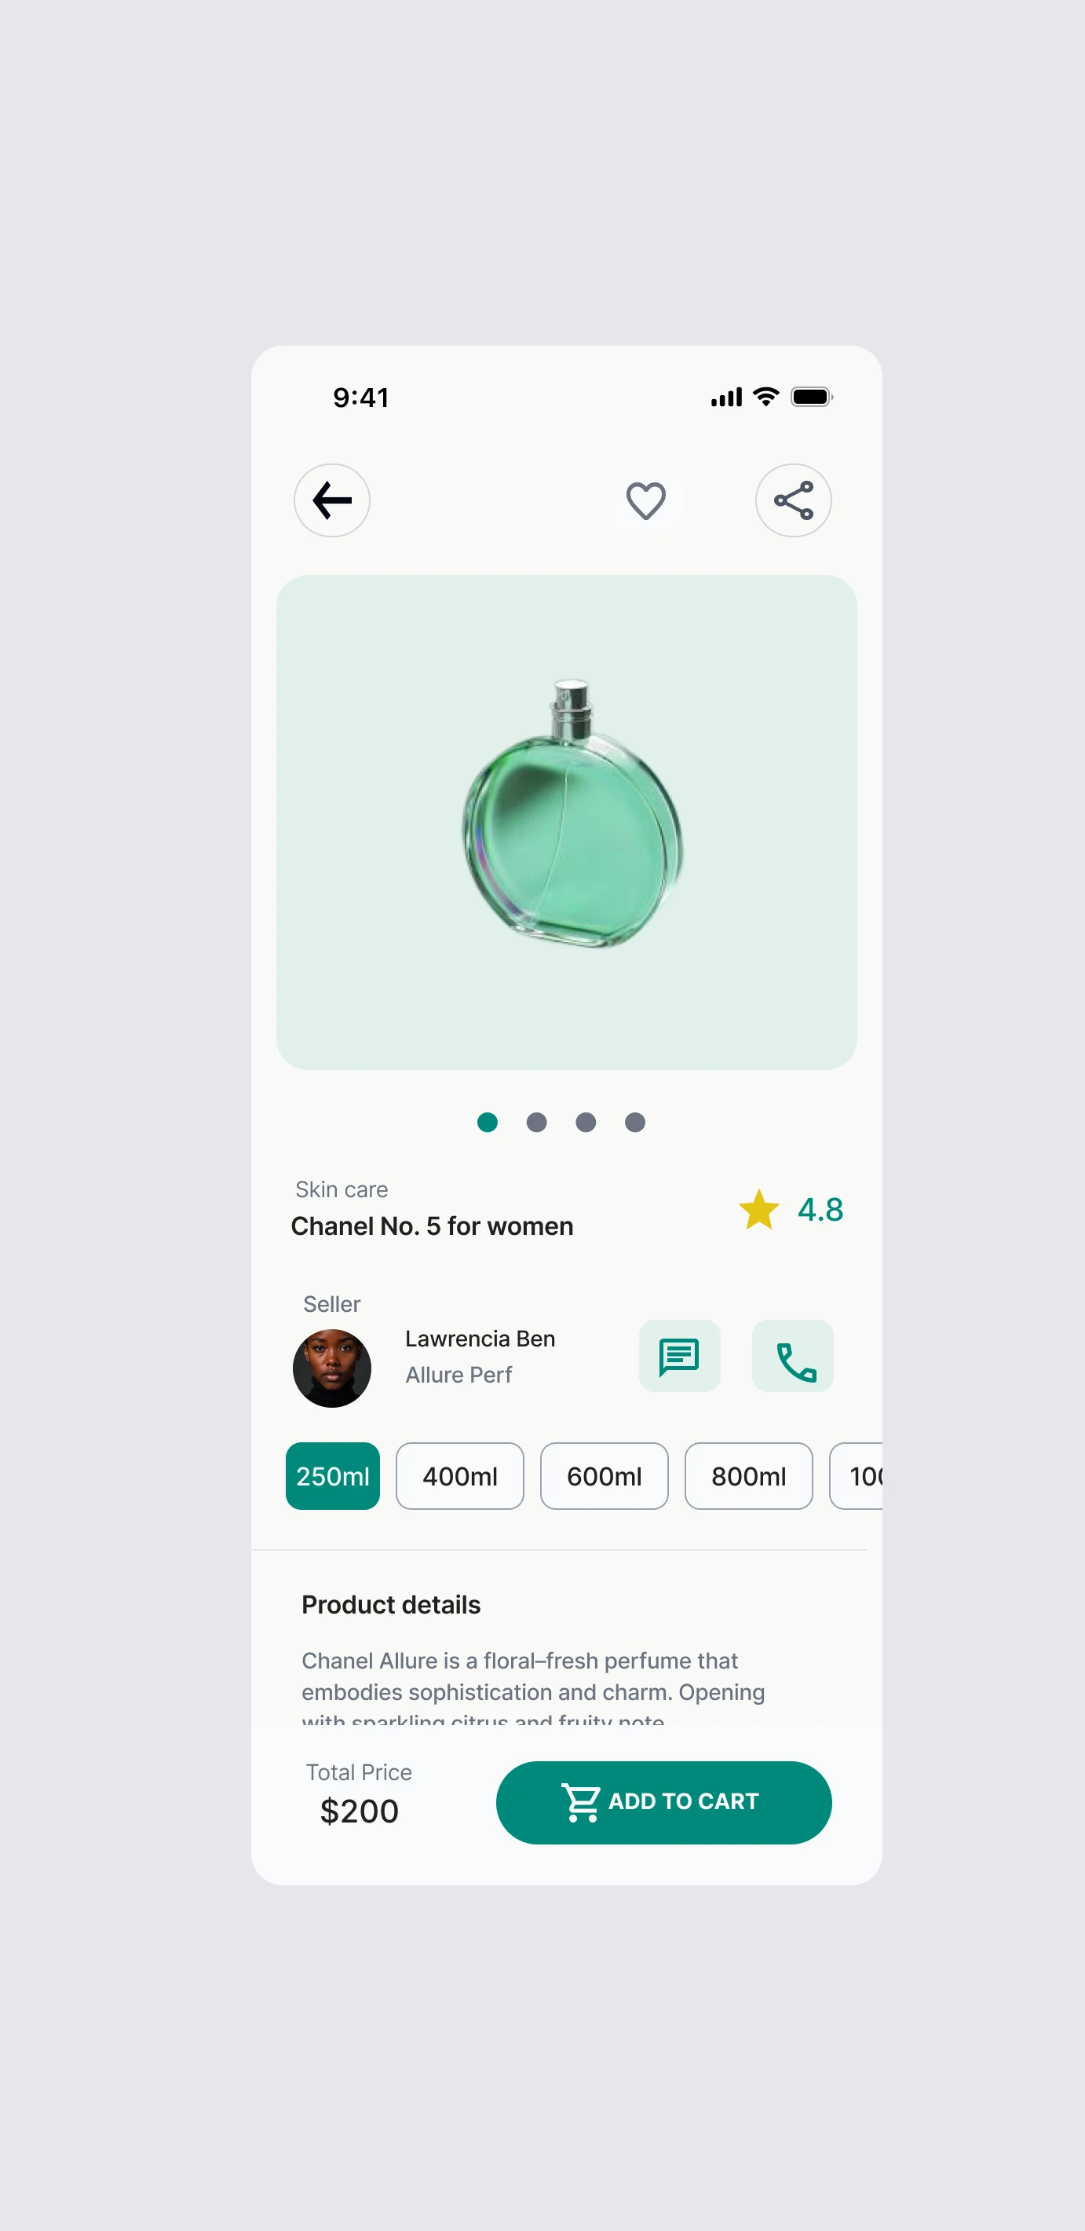This screenshot has width=1085, height=2231.
Task: Choose the 400ml size option
Action: [x=459, y=1476]
